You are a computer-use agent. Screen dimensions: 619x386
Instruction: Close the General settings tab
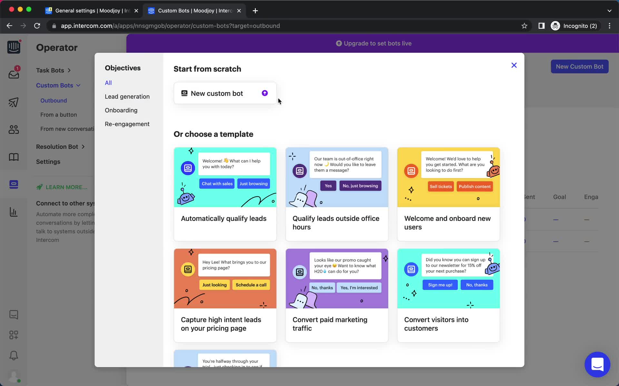[136, 11]
